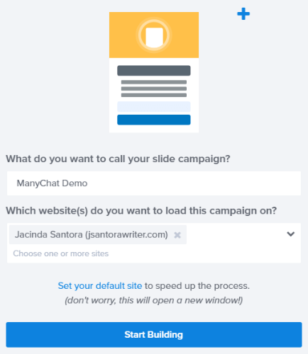Click the dark gray heading bar in the preview
Viewport: 308px width, 354px height.
click(x=154, y=71)
